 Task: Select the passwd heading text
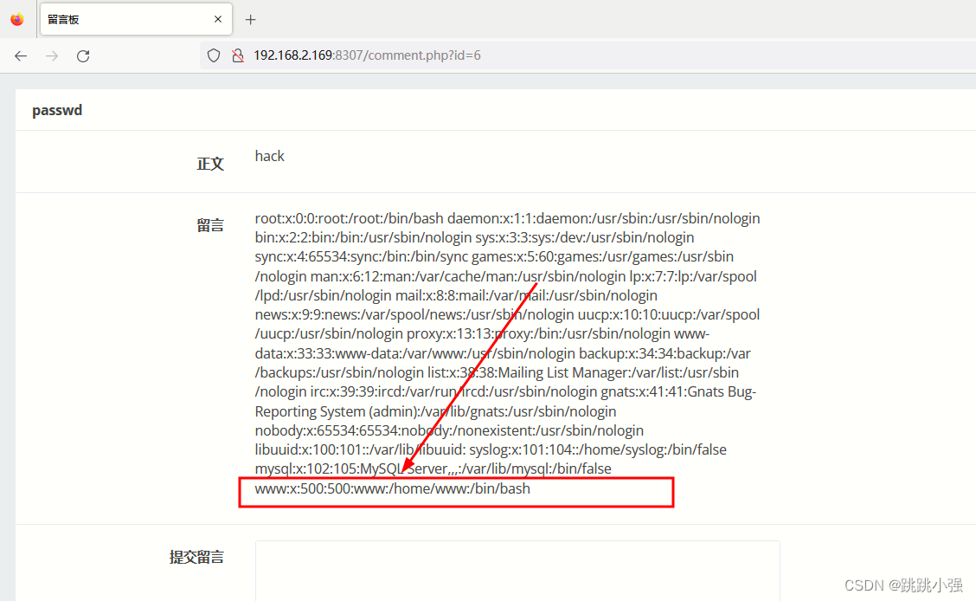[57, 110]
